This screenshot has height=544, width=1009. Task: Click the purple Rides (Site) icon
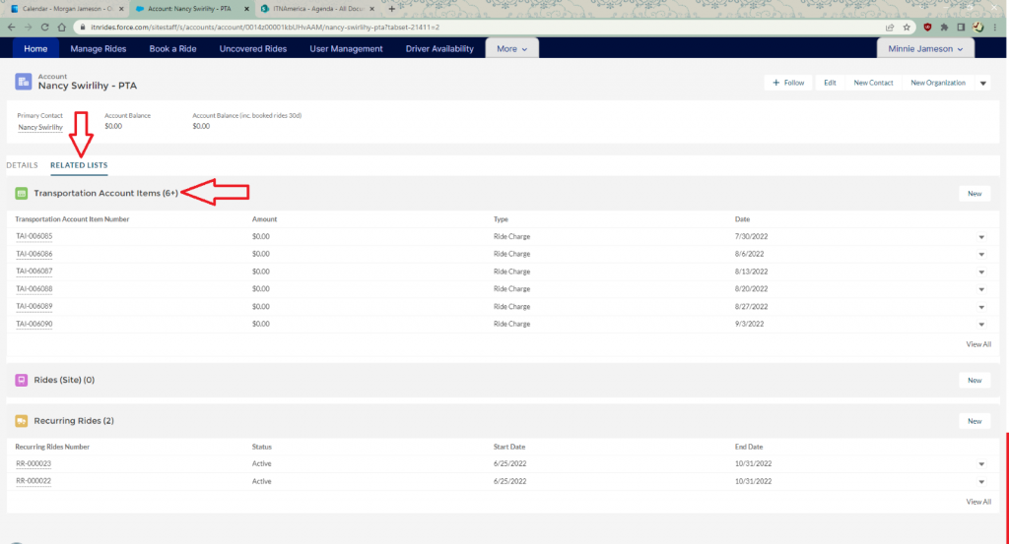22,380
